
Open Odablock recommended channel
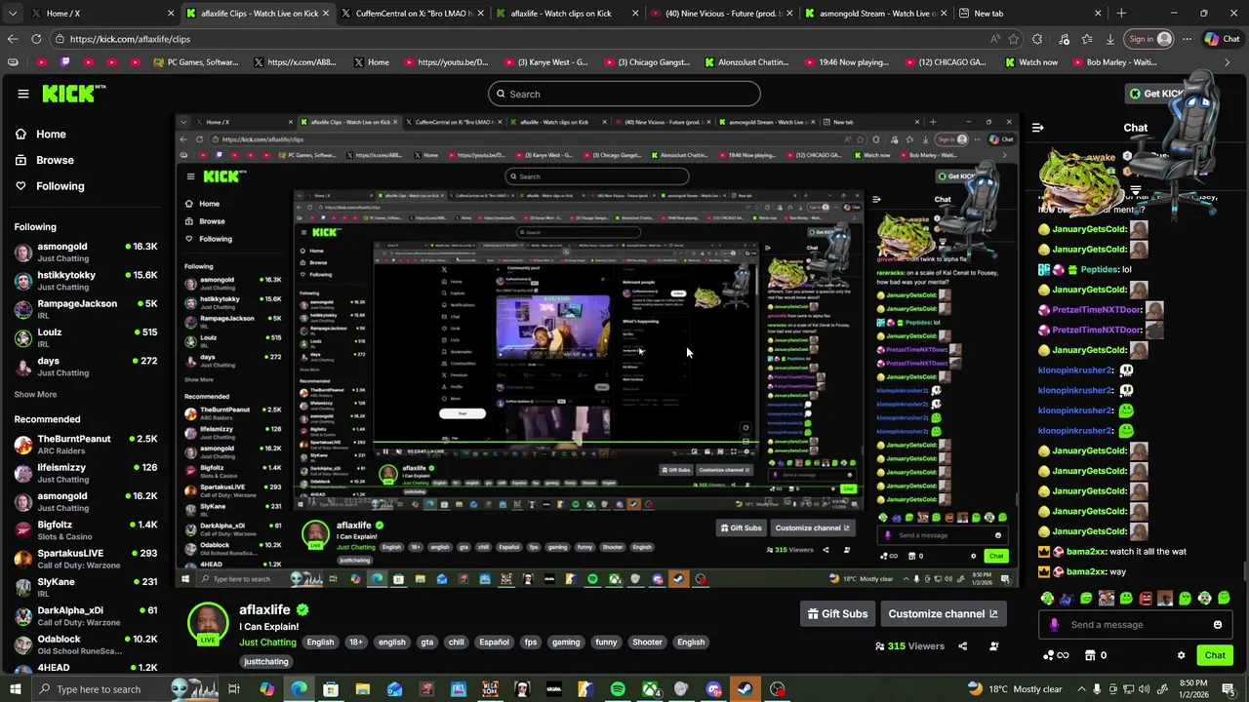[86, 644]
